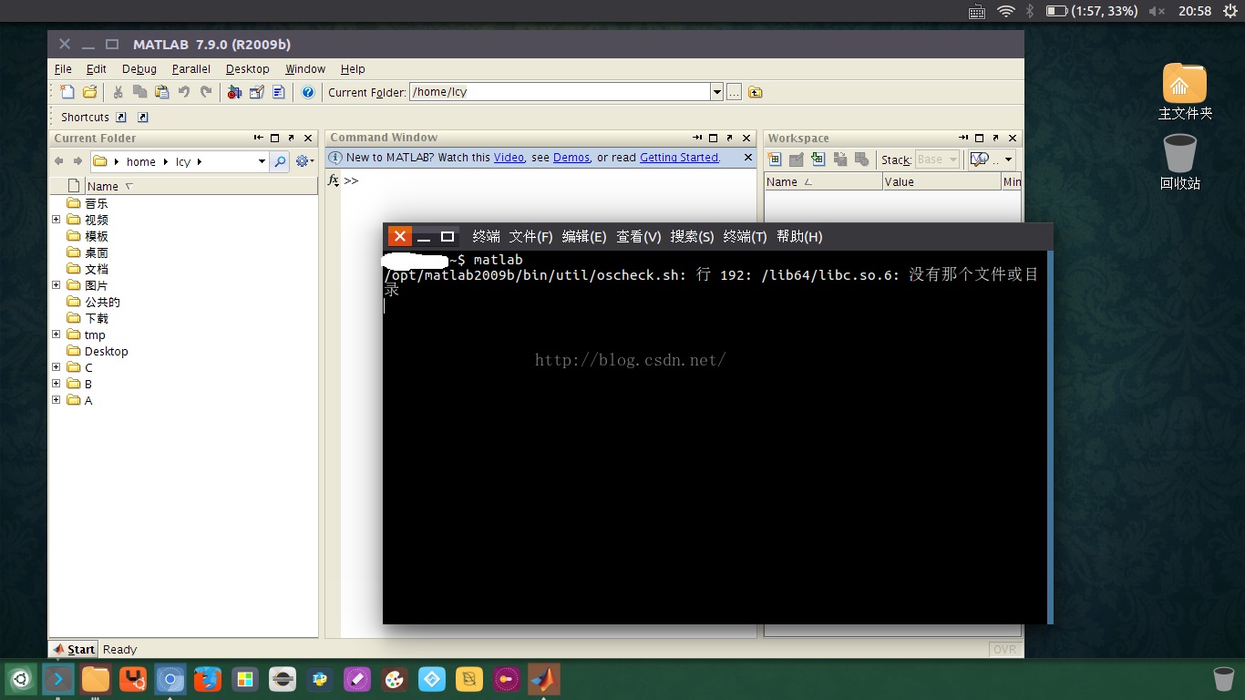Click MATLAB icon in the dock

(544, 679)
